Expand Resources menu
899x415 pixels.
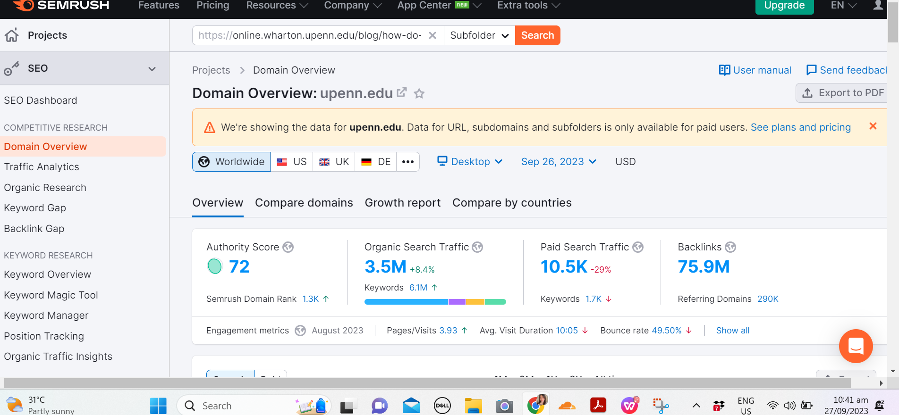[277, 5]
